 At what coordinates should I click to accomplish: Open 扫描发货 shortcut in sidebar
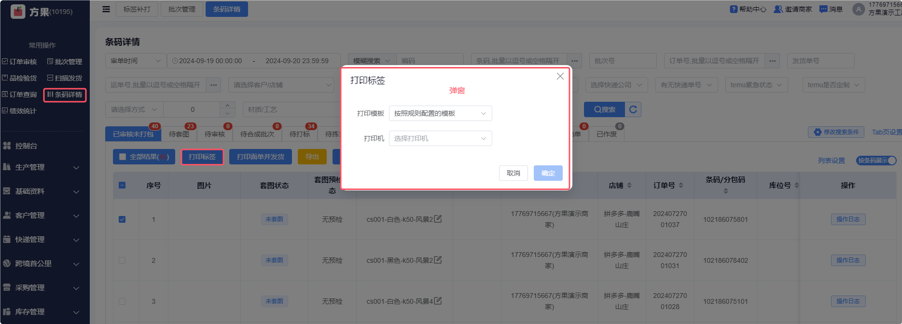click(x=65, y=78)
